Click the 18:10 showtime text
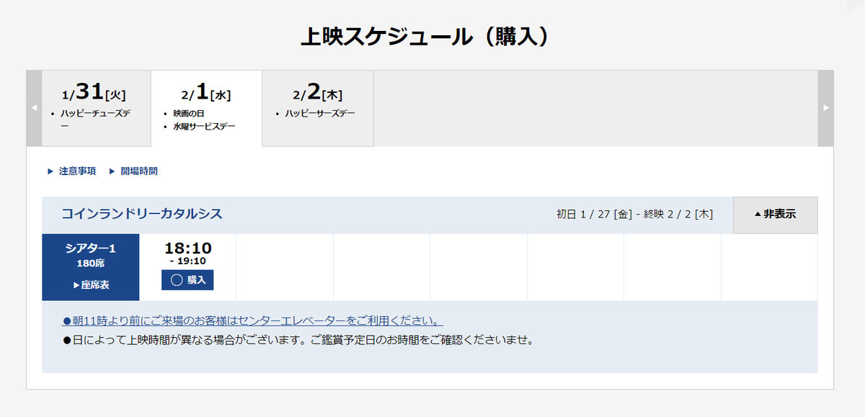The height and width of the screenshot is (417, 865). click(x=187, y=248)
